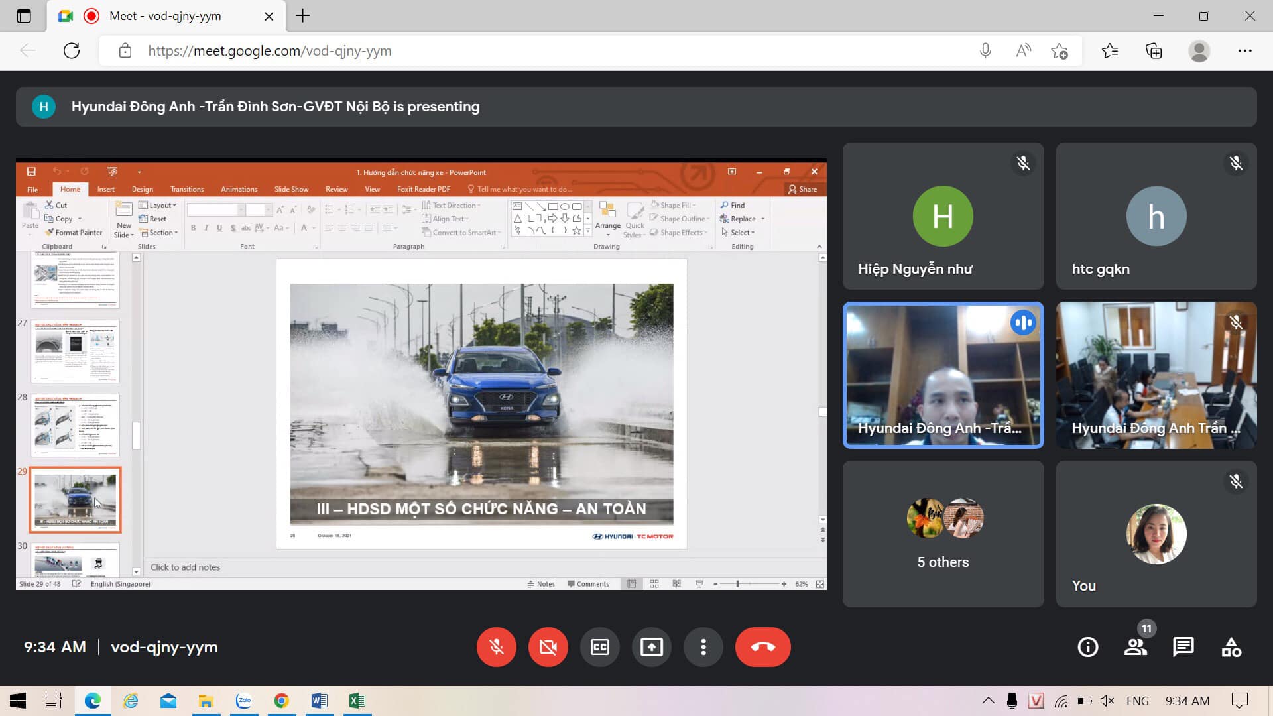Viewport: 1273px width, 716px height.
Task: Open the three-dot more options menu
Action: point(703,647)
